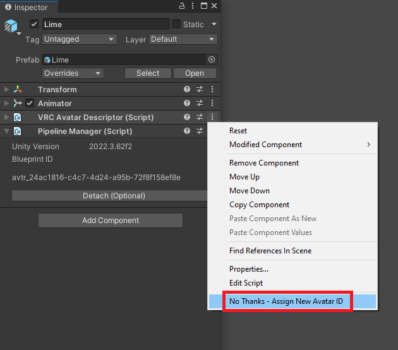Open Animator component presets icon
Viewport: 398px width, 350px height.
click(x=200, y=104)
